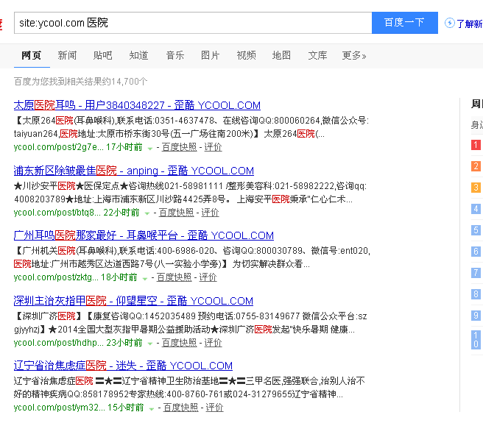Open result 深圳主治灰指甲医院 - 仰望星空
The width and height of the screenshot is (483, 423).
pyautogui.click(x=133, y=301)
